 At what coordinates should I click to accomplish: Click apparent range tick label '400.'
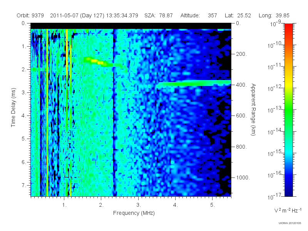tap(241, 85)
